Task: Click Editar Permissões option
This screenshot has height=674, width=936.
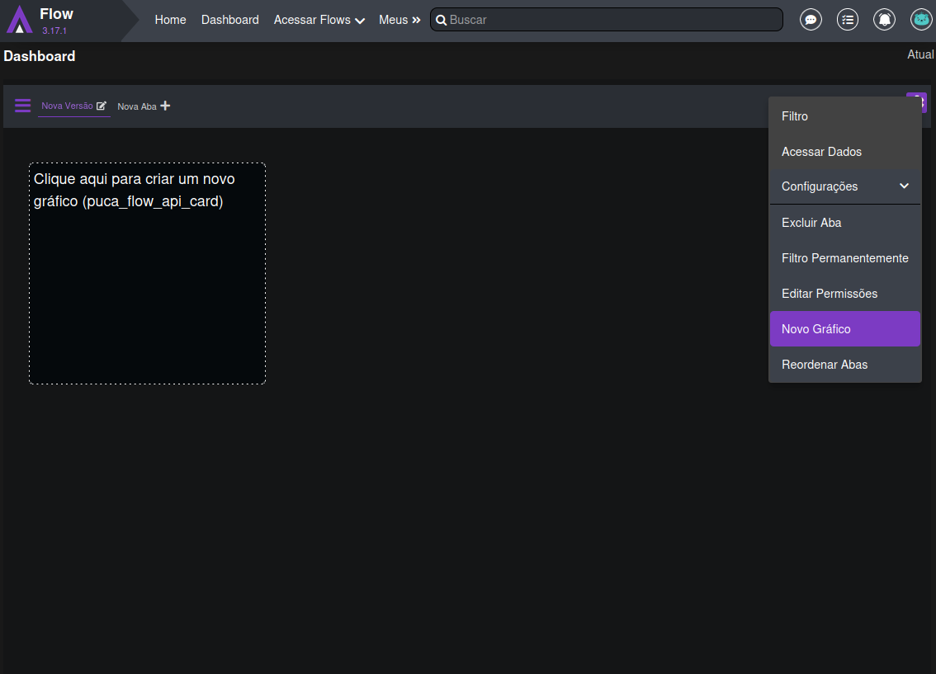Action: click(x=844, y=294)
